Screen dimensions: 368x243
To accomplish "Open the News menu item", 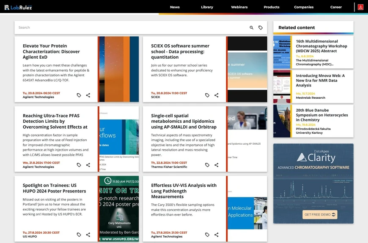I will coord(175,7).
